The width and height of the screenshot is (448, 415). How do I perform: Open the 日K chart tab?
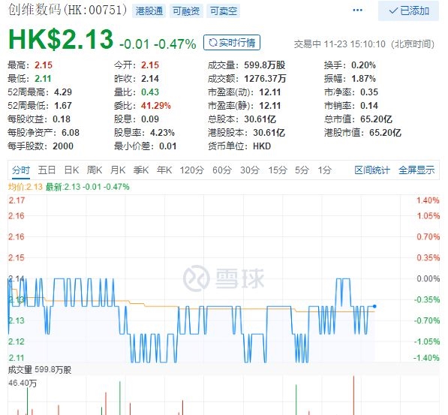point(71,170)
